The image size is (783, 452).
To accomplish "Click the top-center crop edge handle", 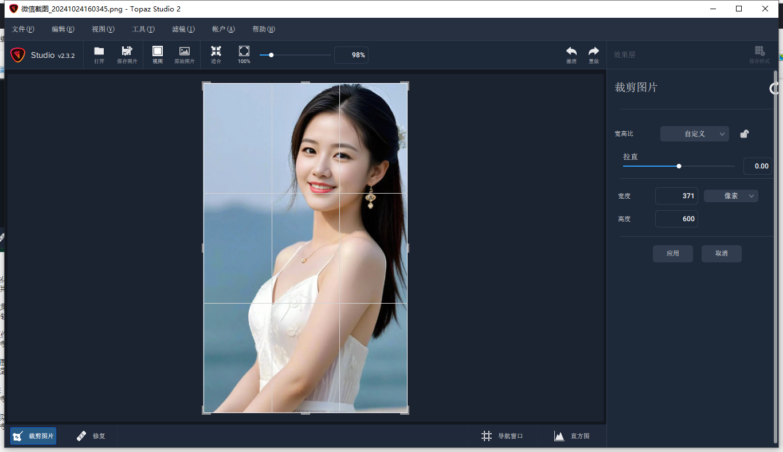I will tap(306, 83).
